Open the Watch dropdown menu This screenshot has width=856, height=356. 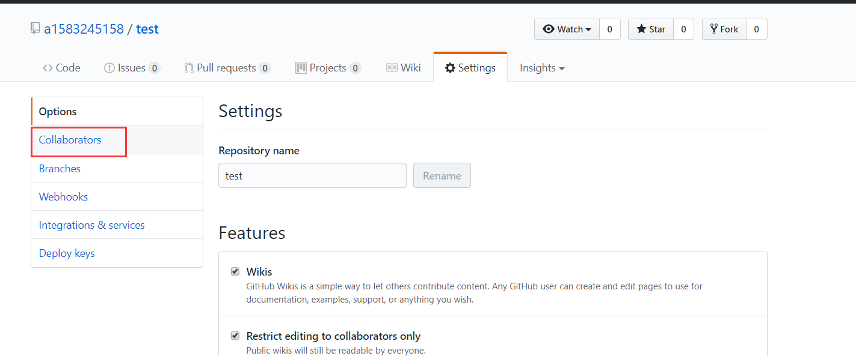click(x=567, y=29)
